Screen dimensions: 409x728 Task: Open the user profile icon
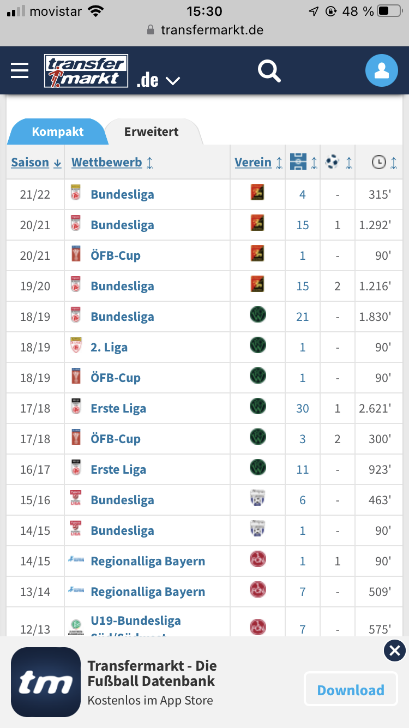pyautogui.click(x=382, y=71)
